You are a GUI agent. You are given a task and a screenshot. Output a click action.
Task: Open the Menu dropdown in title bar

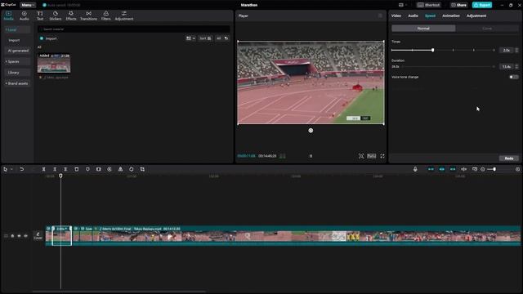point(27,5)
